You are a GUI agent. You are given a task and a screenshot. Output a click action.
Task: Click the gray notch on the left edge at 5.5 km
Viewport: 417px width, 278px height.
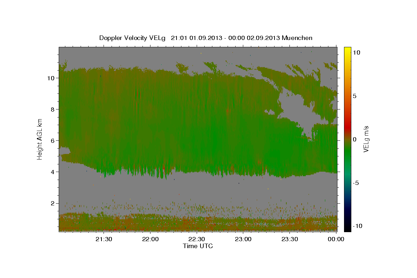tap(64, 151)
